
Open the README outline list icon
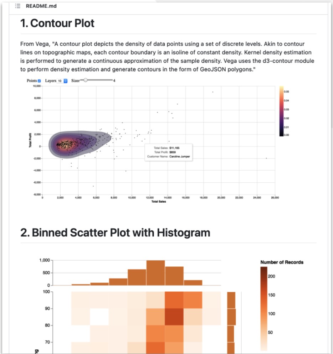pos(17,6)
